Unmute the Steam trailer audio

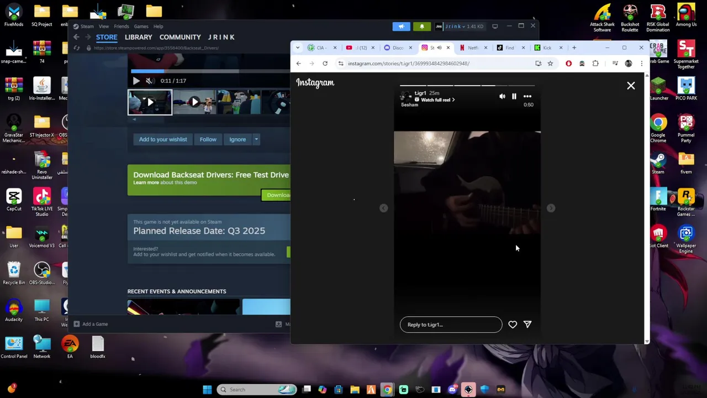coord(149,81)
